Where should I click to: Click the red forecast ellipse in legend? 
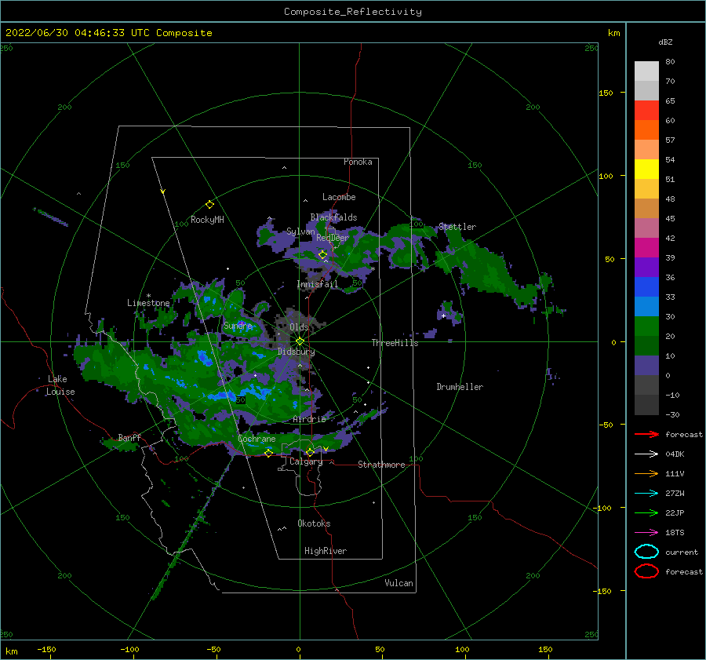pyautogui.click(x=646, y=571)
